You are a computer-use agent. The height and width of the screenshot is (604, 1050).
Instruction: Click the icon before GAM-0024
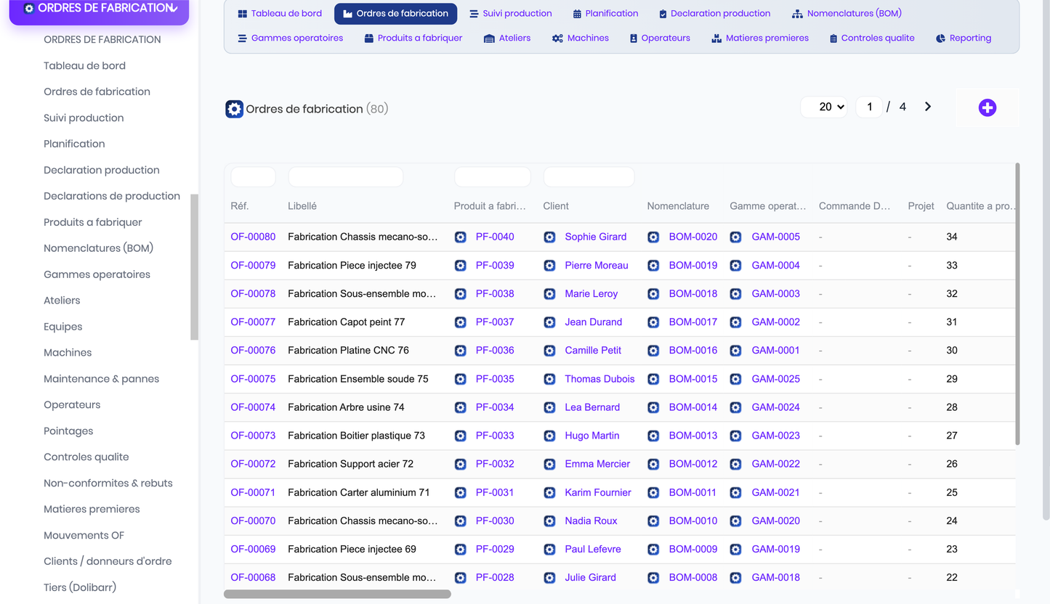pyautogui.click(x=736, y=408)
